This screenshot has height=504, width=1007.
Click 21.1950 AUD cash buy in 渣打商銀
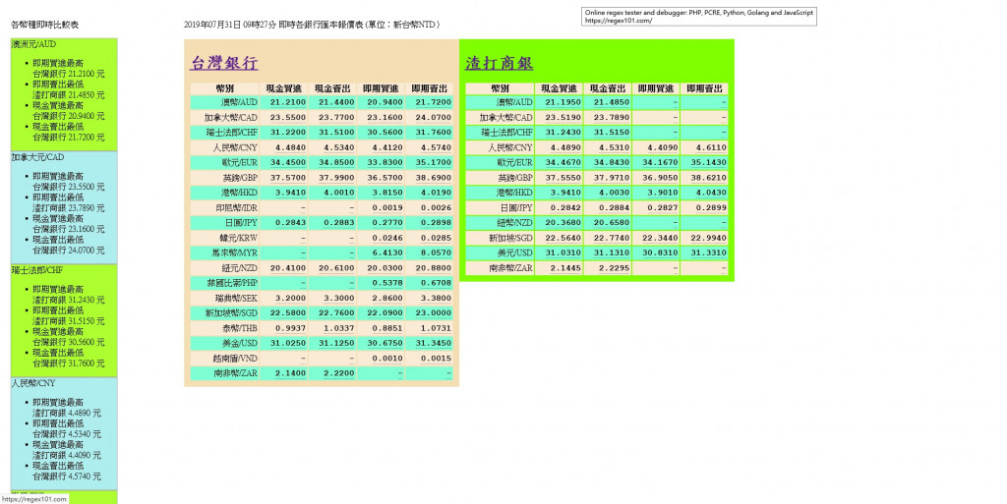563,102
